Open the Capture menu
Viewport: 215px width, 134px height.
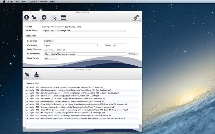(x=33, y=2)
